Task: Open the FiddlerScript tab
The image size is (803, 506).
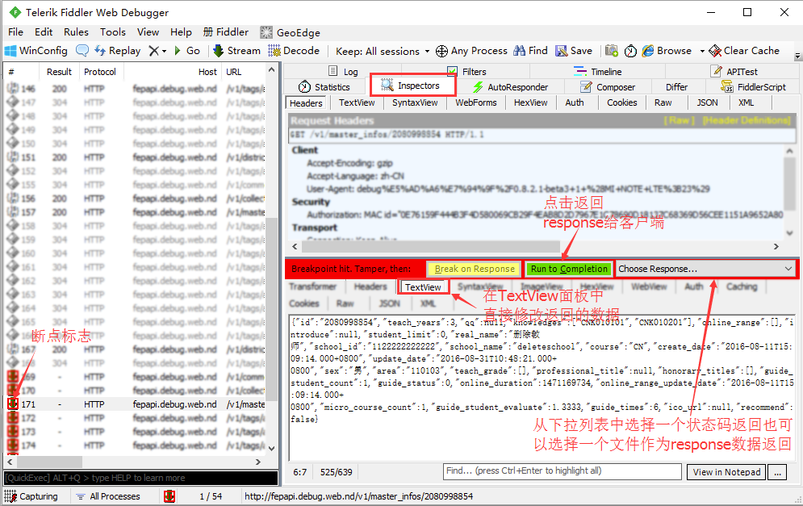Action: [753, 87]
